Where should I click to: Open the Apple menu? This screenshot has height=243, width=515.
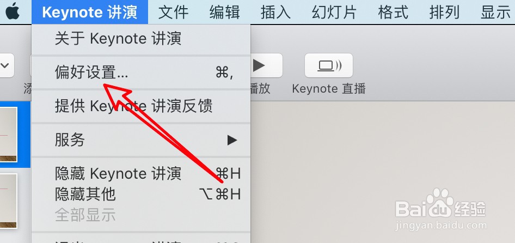tap(13, 11)
